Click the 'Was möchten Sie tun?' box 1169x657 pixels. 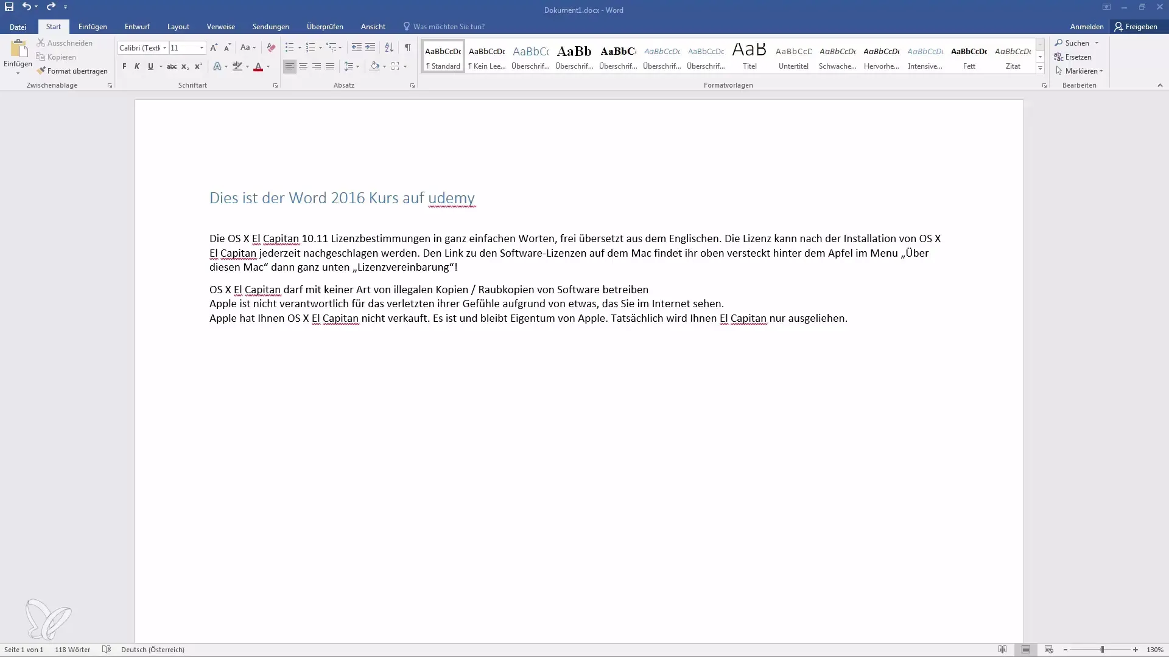(444, 27)
